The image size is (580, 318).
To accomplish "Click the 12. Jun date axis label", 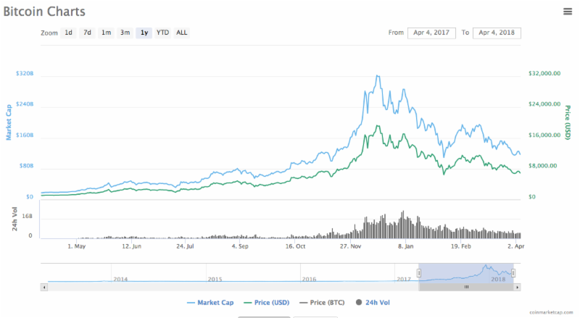I will tap(132, 246).
